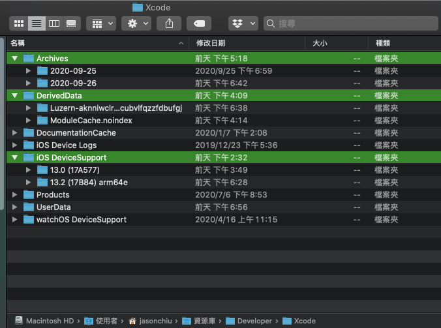The image size is (441, 328).
Task: Switch to icon view mode
Action: 19,23
